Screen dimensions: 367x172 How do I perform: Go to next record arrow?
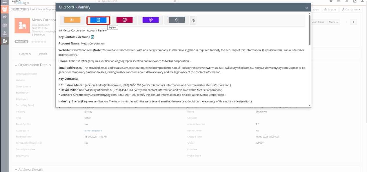coord(353,22)
